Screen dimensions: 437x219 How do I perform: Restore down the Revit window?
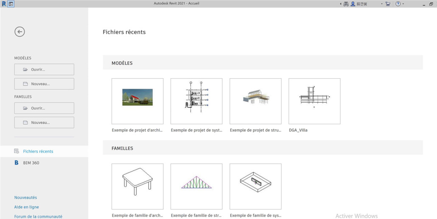click(x=431, y=4)
